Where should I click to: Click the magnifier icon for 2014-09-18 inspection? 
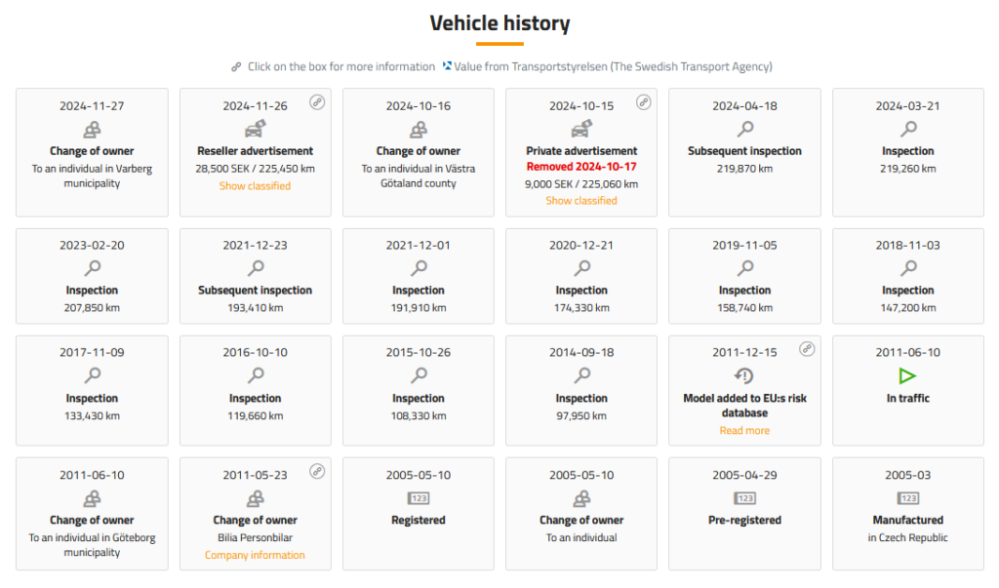click(x=581, y=375)
